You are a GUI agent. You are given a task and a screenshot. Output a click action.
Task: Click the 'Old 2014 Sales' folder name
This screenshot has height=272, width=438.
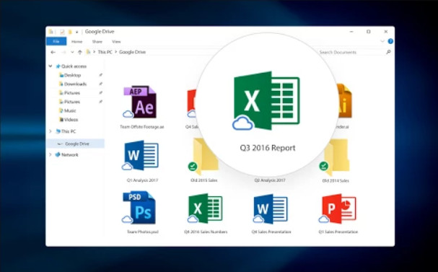tap(336, 180)
